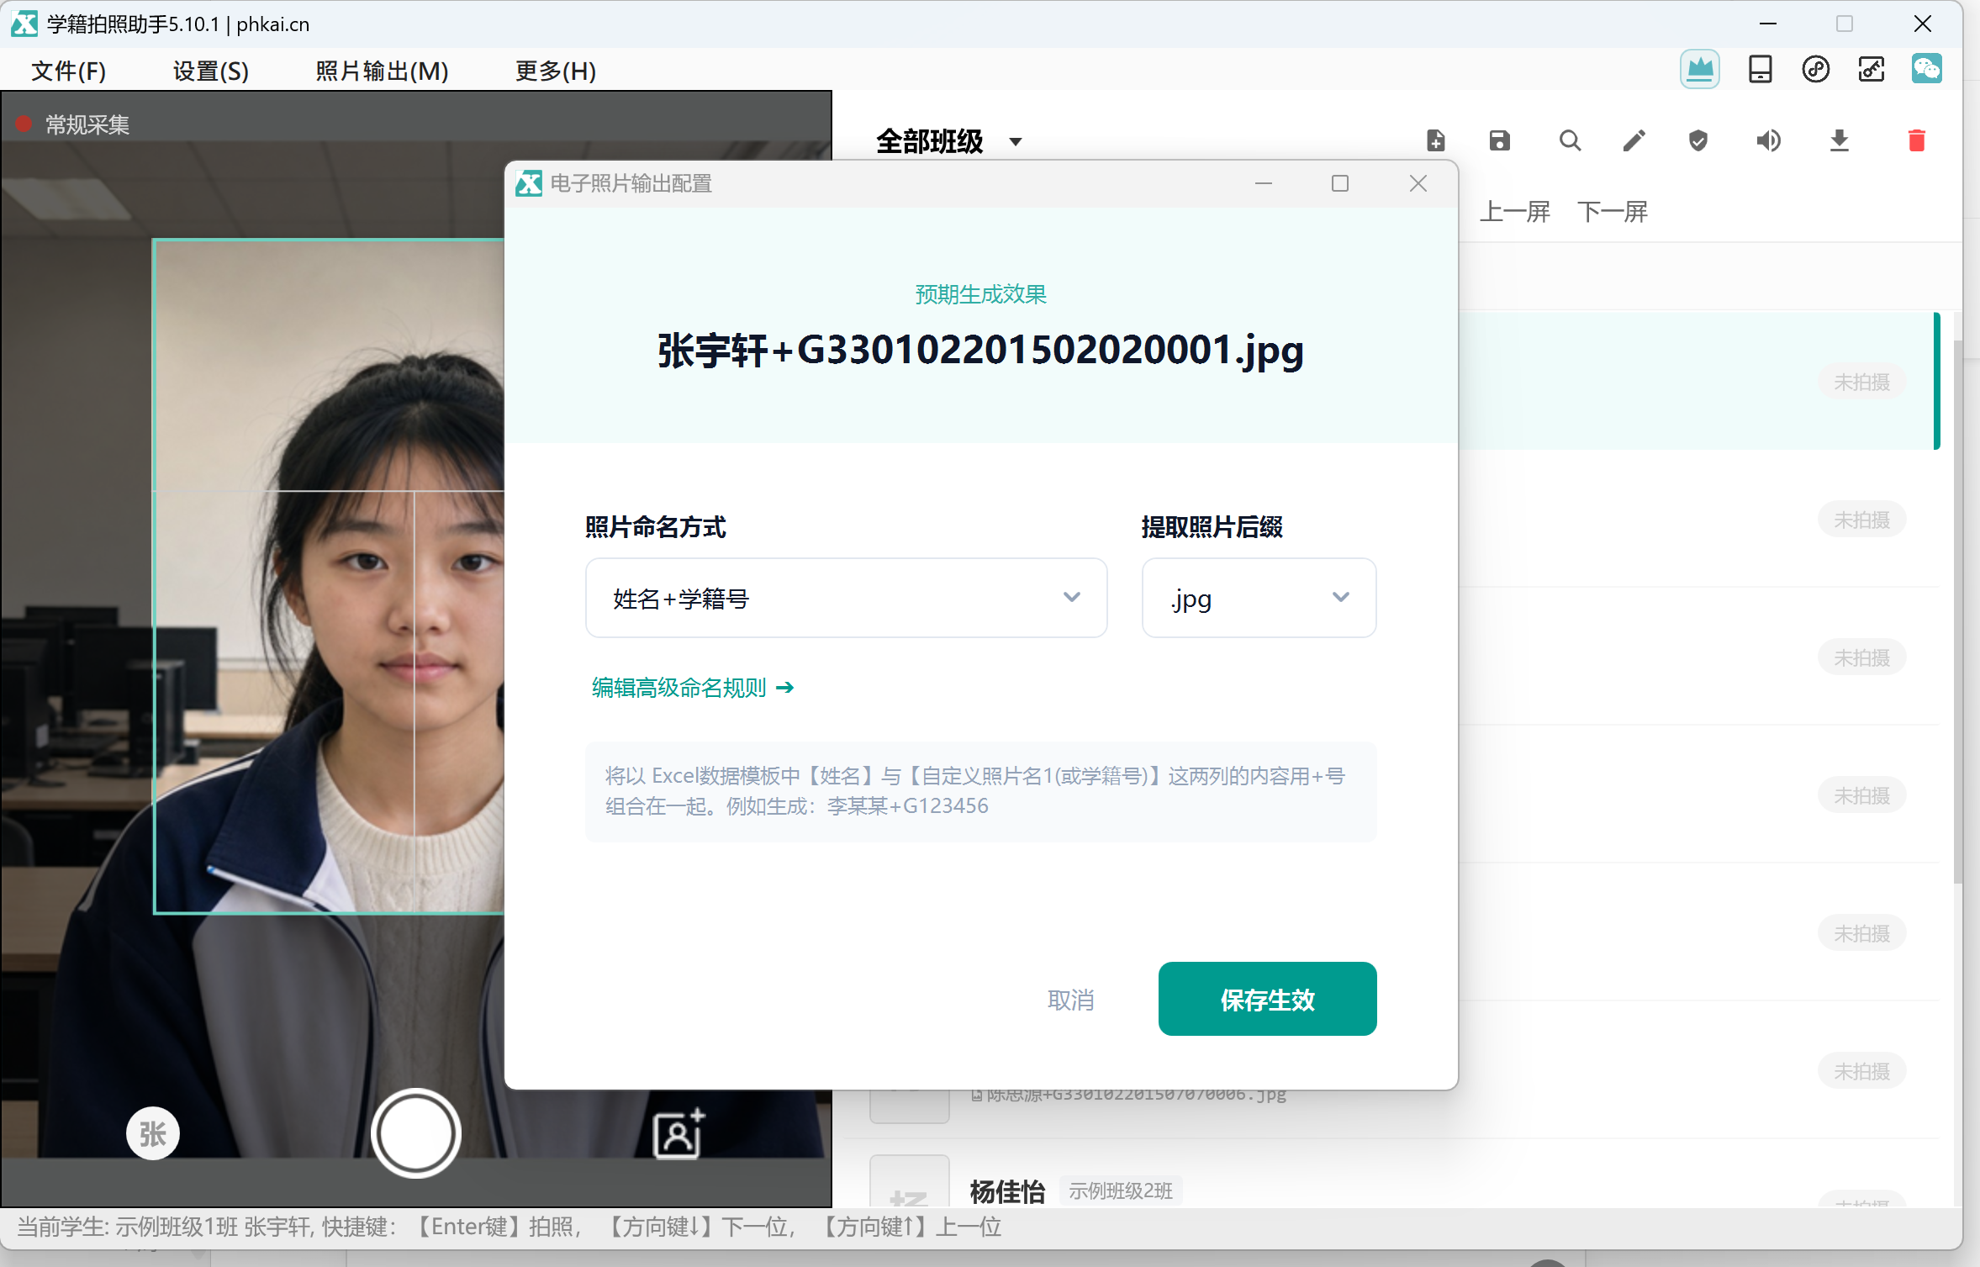Click the 预期生成效果 heading
The height and width of the screenshot is (1267, 1980).
point(980,294)
